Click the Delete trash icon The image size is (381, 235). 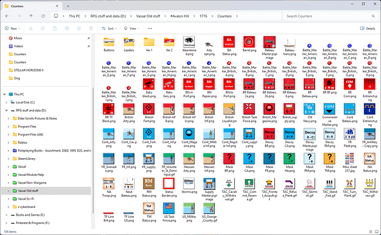[91, 28]
